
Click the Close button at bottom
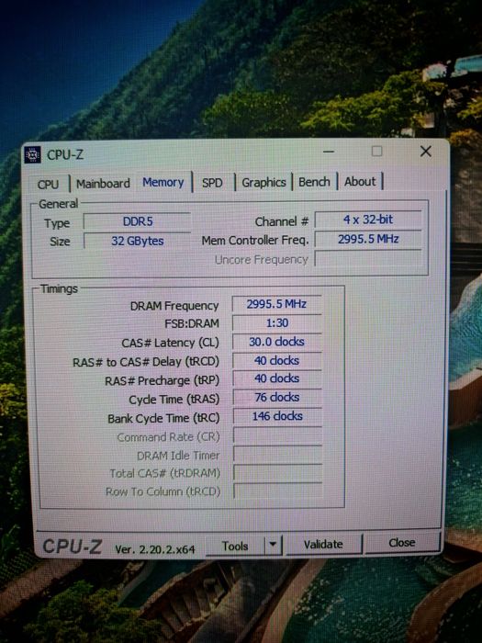pyautogui.click(x=402, y=543)
